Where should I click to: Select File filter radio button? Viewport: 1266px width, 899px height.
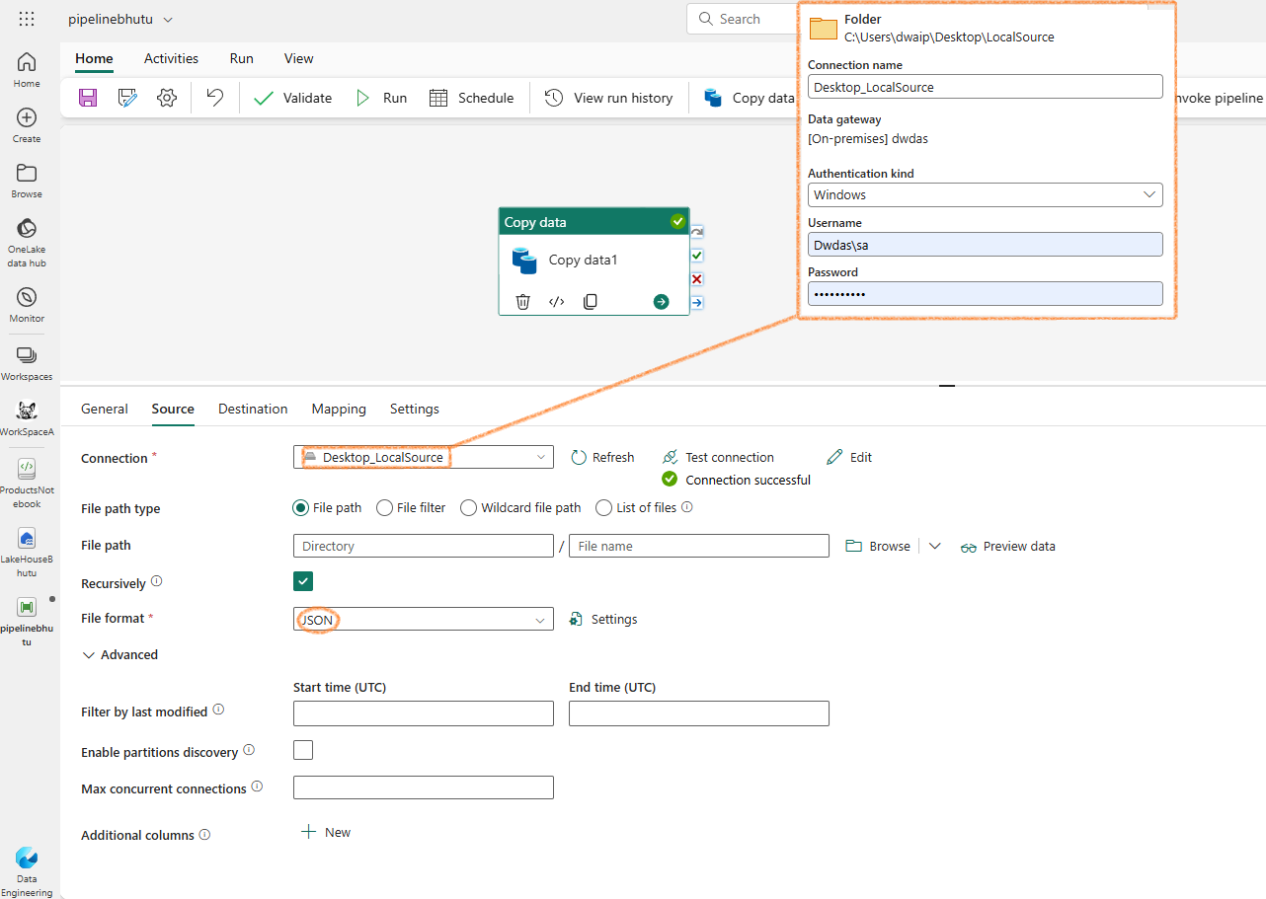pyautogui.click(x=385, y=508)
